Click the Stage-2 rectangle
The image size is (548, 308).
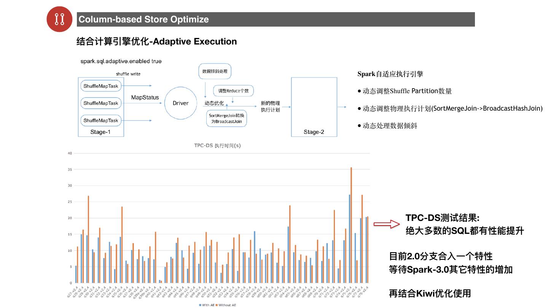pos(314,106)
